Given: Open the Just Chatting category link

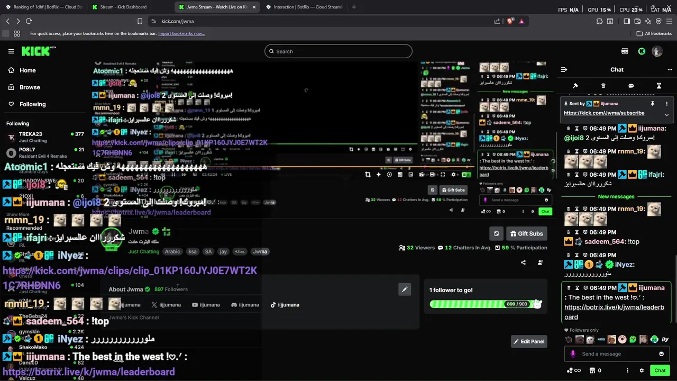Looking at the screenshot, I should pyautogui.click(x=143, y=251).
